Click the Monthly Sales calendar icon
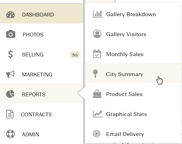This screenshot has height=144, width=182. click(x=97, y=54)
